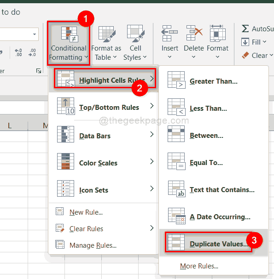Viewport: 274px width, 279px height.
Task: Click the Insert cells icon
Action: (169, 33)
